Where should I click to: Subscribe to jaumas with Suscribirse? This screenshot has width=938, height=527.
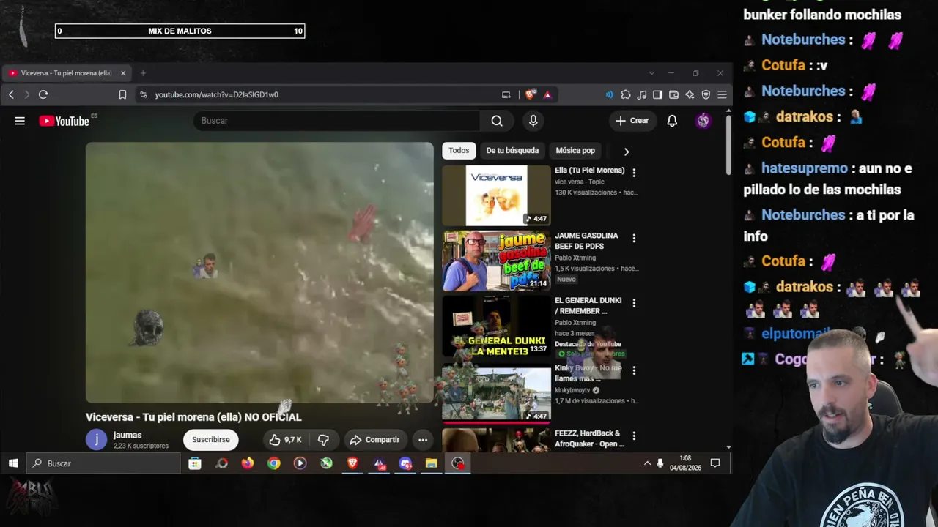pyautogui.click(x=211, y=440)
